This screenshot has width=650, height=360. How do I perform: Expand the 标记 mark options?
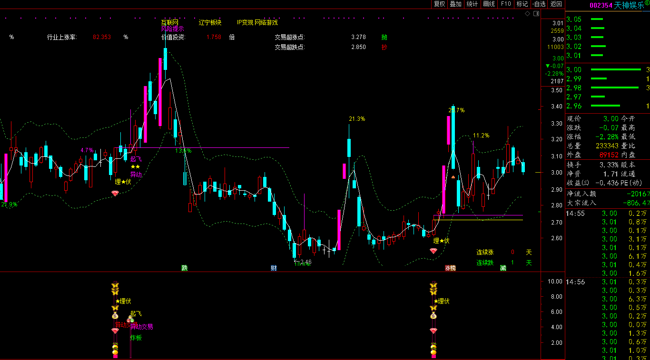(x=522, y=4)
